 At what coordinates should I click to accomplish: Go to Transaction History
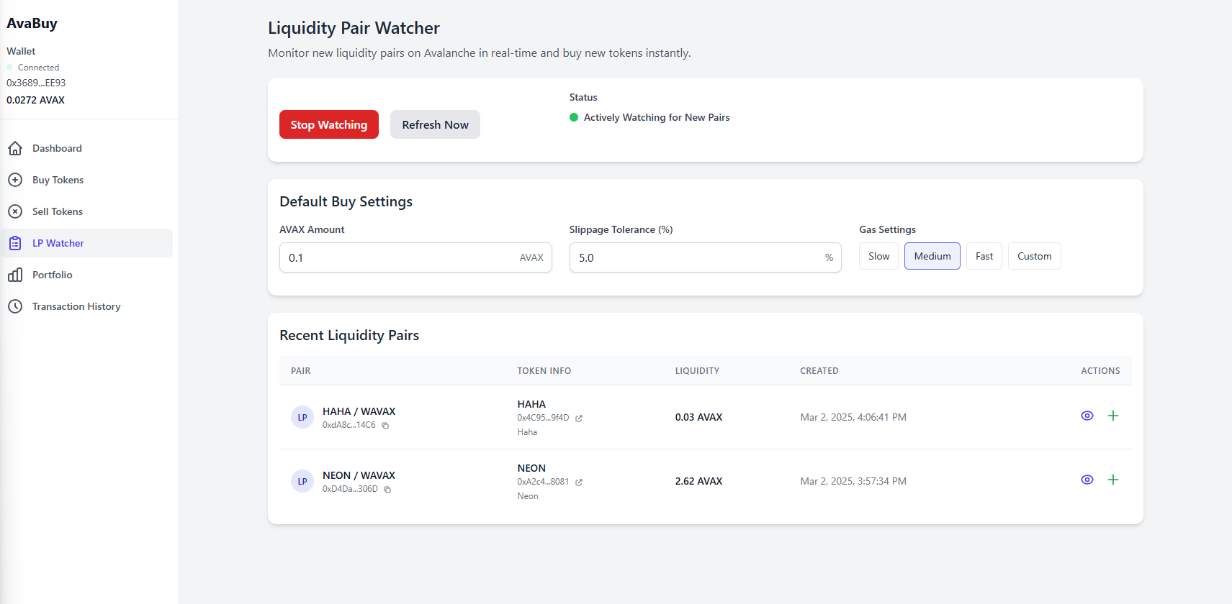tap(76, 306)
